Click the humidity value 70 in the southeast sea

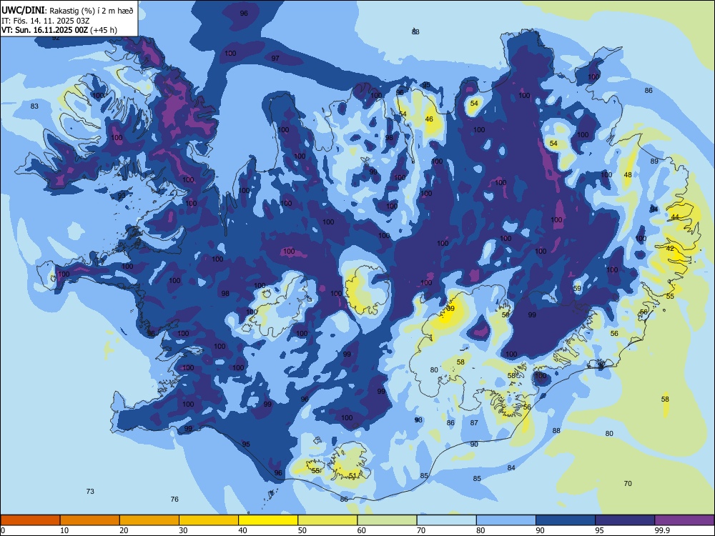pos(628,483)
